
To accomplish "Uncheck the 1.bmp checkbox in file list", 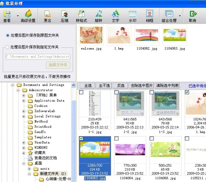I will click(187, 92).
